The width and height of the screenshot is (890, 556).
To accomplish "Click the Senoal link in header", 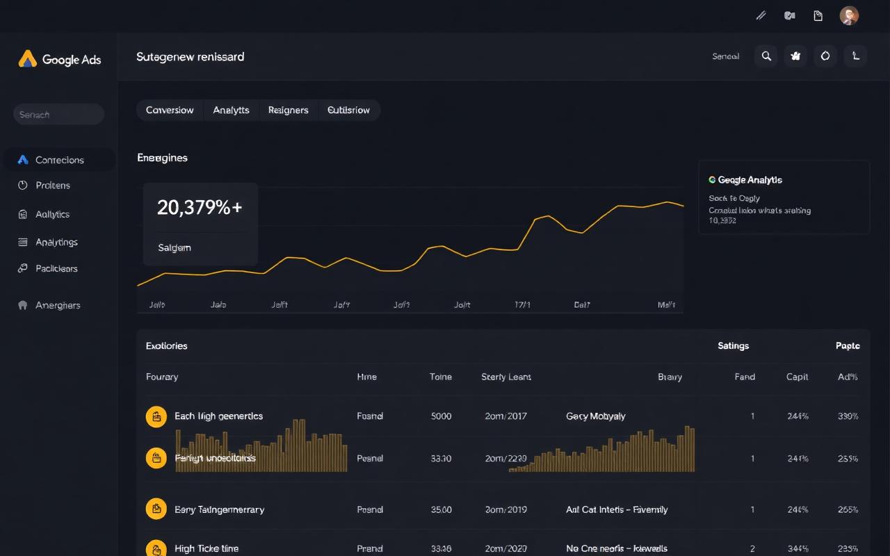I will (x=725, y=56).
